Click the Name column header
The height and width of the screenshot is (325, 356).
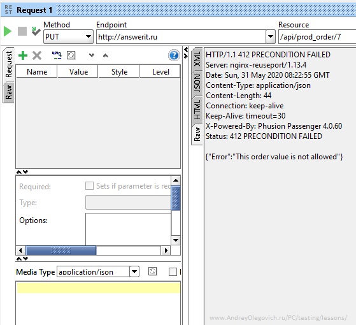pos(37,72)
